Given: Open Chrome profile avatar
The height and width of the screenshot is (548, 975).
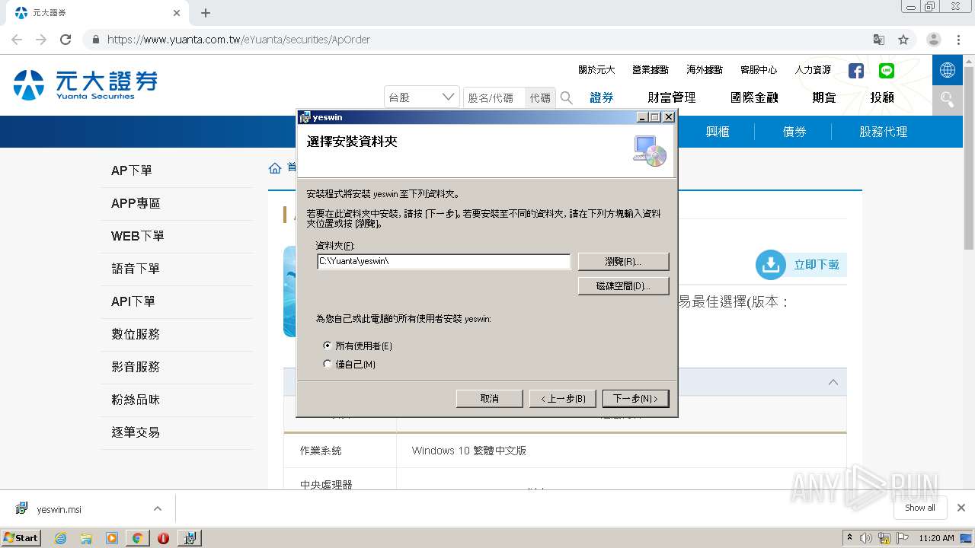Looking at the screenshot, I should [934, 40].
